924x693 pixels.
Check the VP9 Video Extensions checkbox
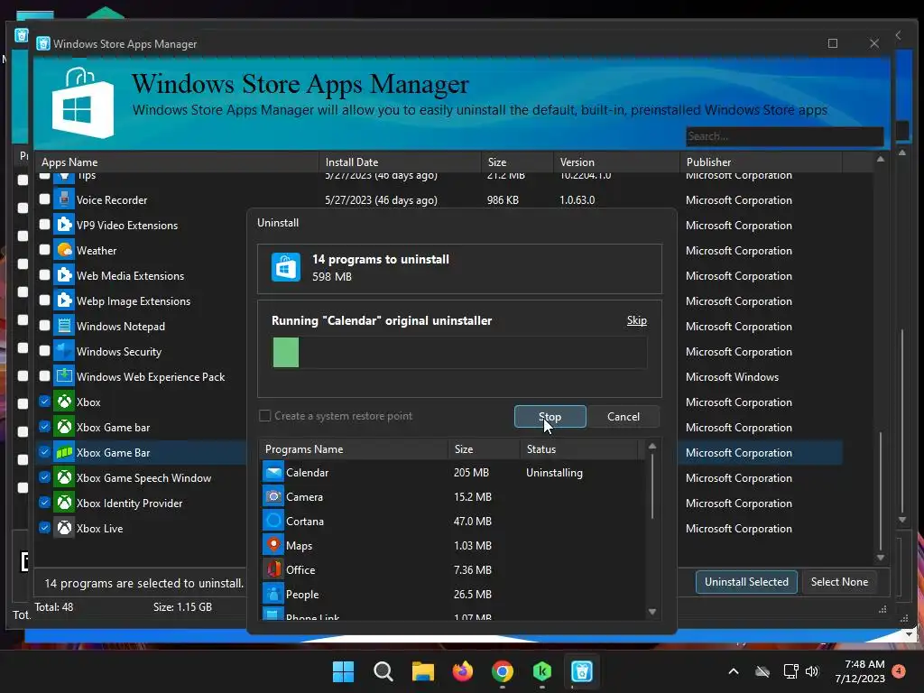point(45,225)
